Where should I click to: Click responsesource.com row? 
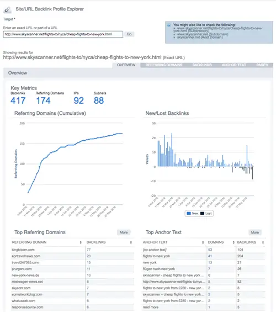[x=72, y=307]
